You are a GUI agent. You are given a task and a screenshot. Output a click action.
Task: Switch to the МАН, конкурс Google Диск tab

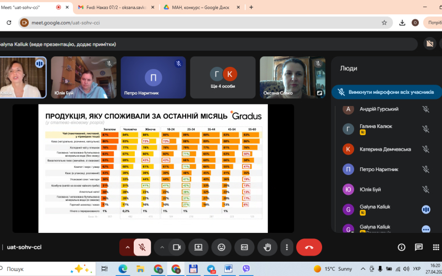201,7
